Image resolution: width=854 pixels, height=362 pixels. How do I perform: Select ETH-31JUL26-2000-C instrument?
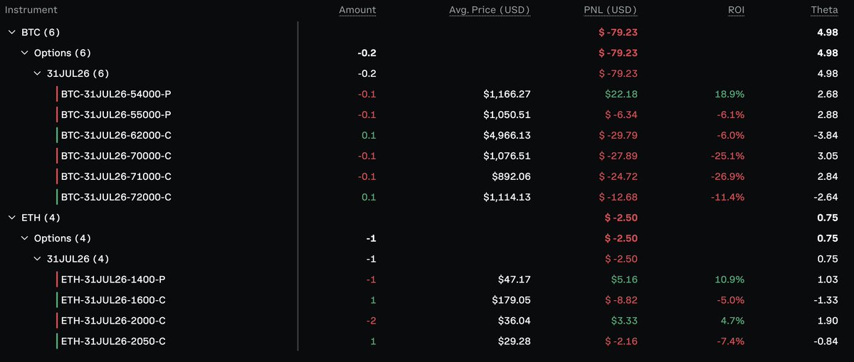[x=113, y=321]
